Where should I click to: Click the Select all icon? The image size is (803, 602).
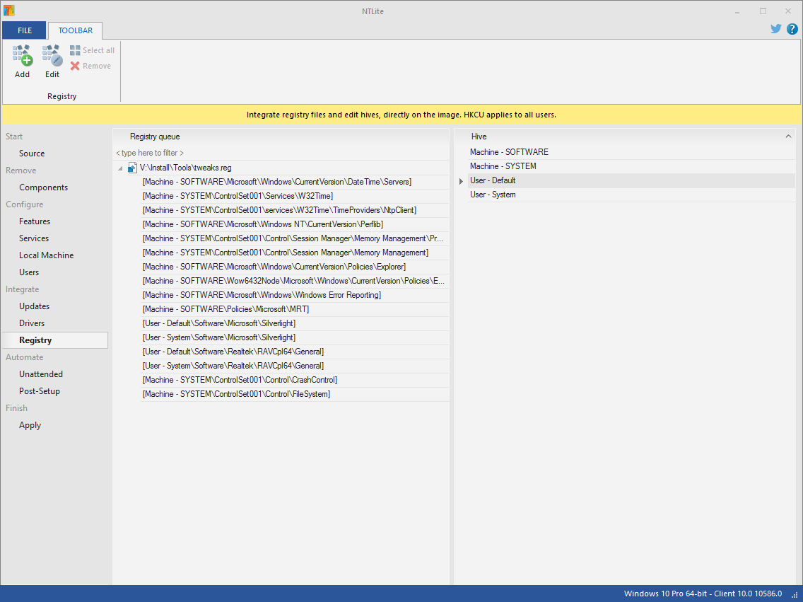point(75,50)
